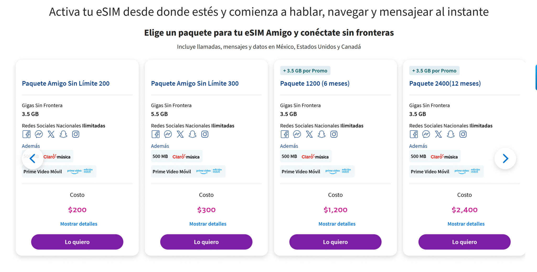
Task: Go back using left carousel arrow
Action: (33, 158)
